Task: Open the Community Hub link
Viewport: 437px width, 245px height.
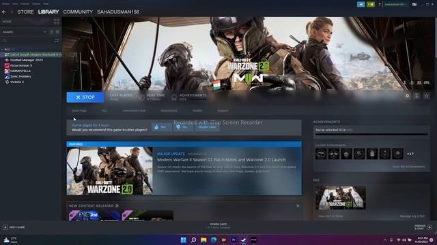Action: (x=134, y=110)
